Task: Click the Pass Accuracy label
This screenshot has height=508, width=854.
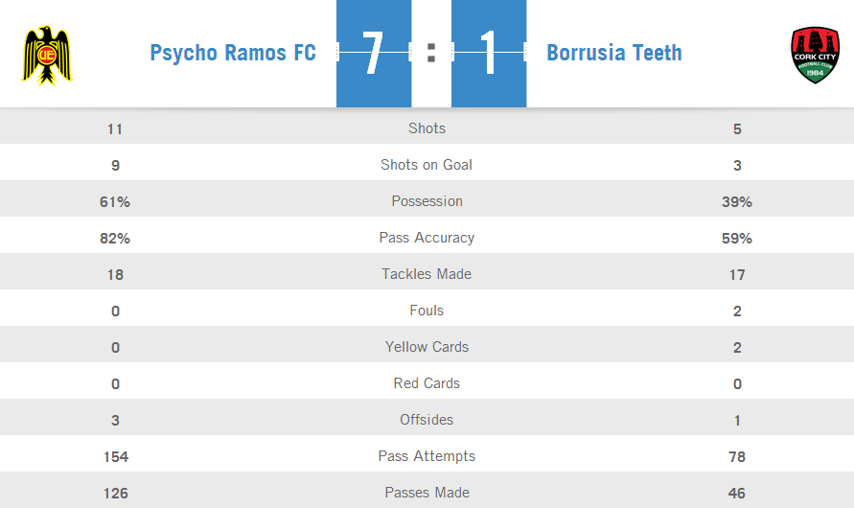Action: point(427,238)
